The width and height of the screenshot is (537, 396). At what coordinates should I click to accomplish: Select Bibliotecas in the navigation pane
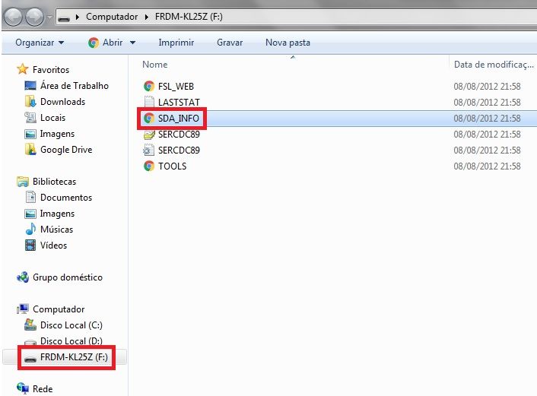[54, 182]
